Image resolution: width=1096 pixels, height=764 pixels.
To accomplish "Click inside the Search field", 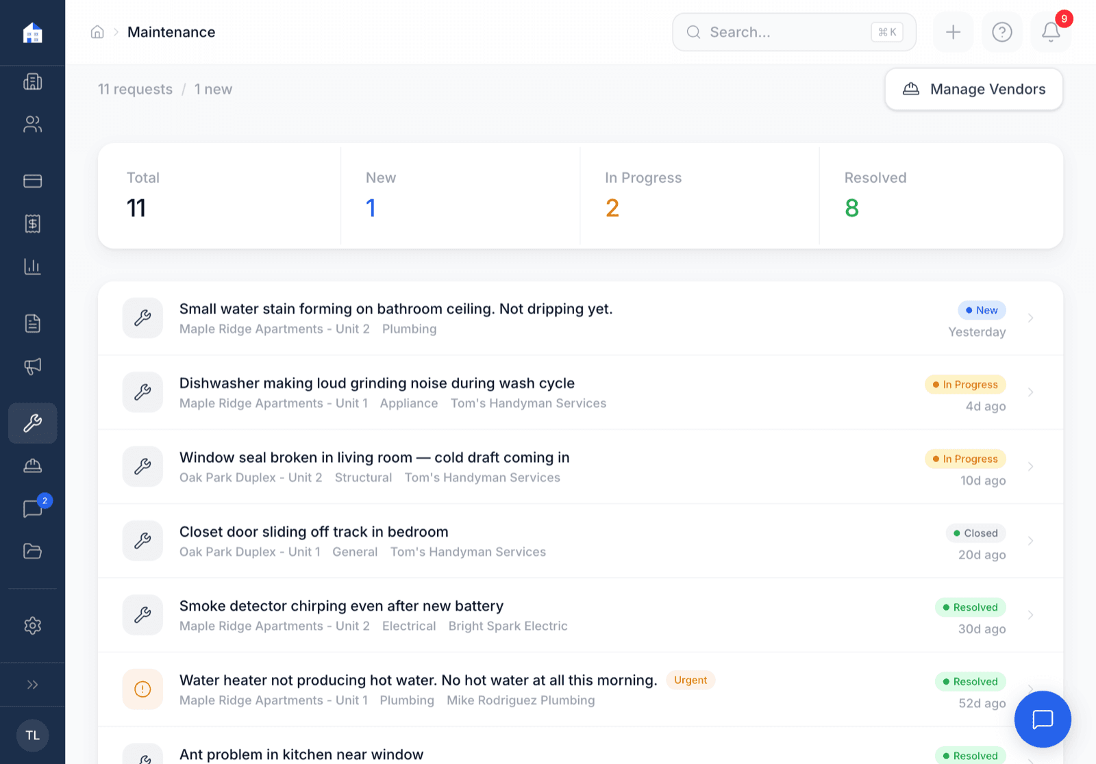I will 793,31.
